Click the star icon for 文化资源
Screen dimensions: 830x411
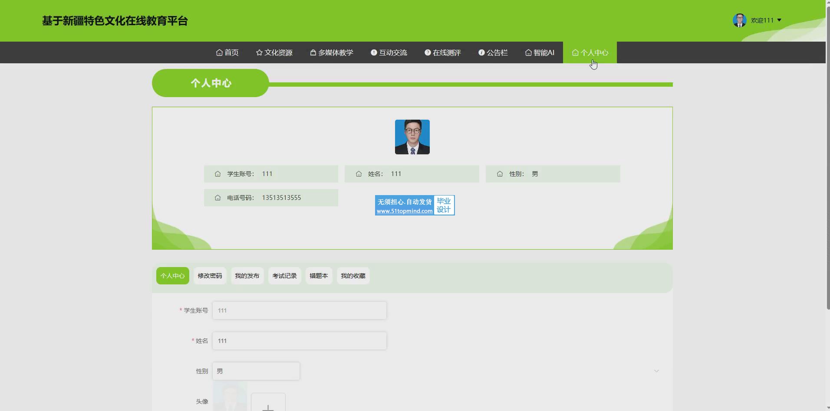pyautogui.click(x=259, y=52)
